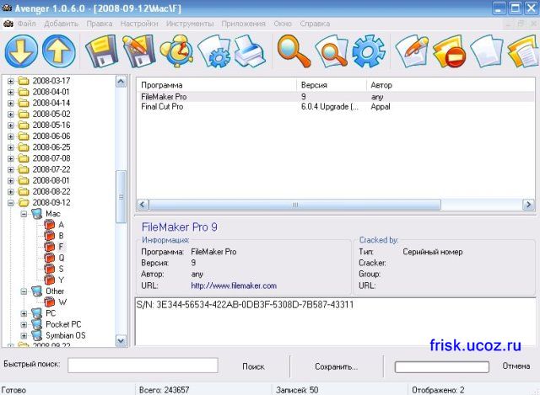
Task: Click the edit document pencil icon
Action: (x=412, y=51)
